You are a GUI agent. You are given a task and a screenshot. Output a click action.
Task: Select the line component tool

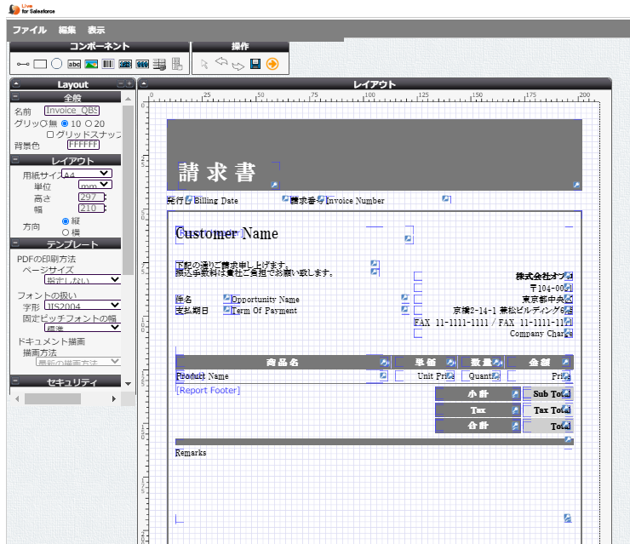tap(23, 64)
